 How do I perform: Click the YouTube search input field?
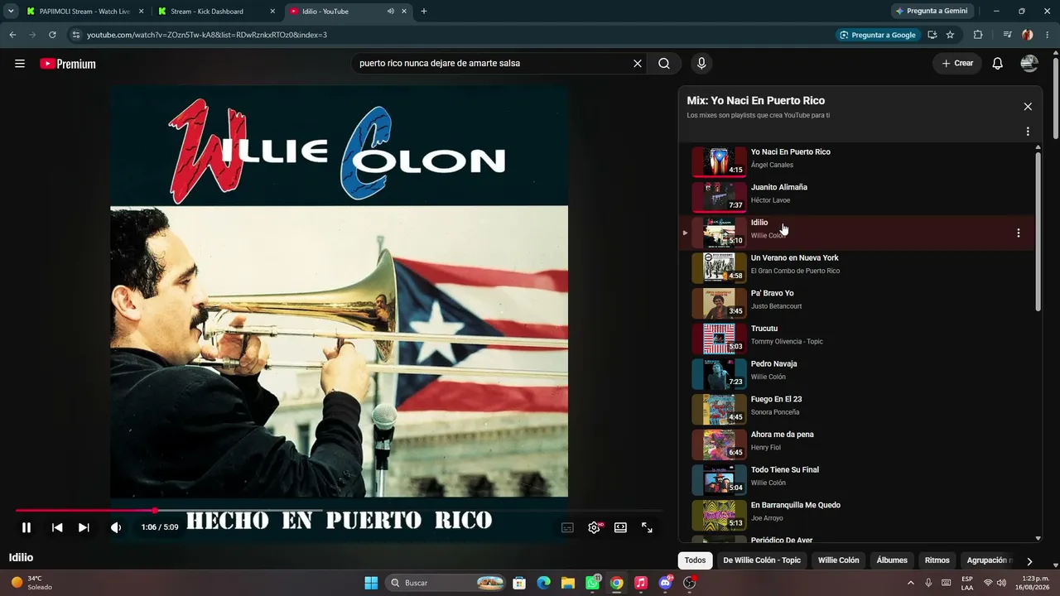pyautogui.click(x=493, y=64)
